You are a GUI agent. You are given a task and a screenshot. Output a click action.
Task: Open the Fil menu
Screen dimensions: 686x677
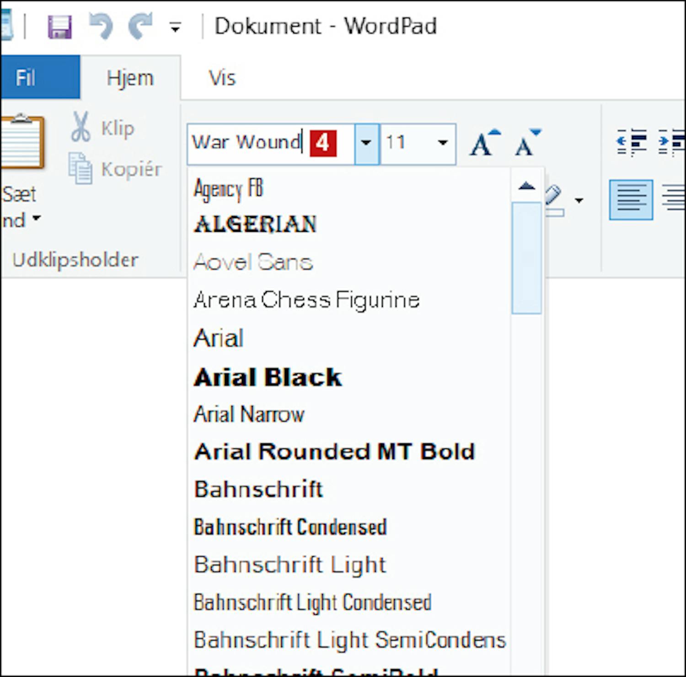[40, 77]
